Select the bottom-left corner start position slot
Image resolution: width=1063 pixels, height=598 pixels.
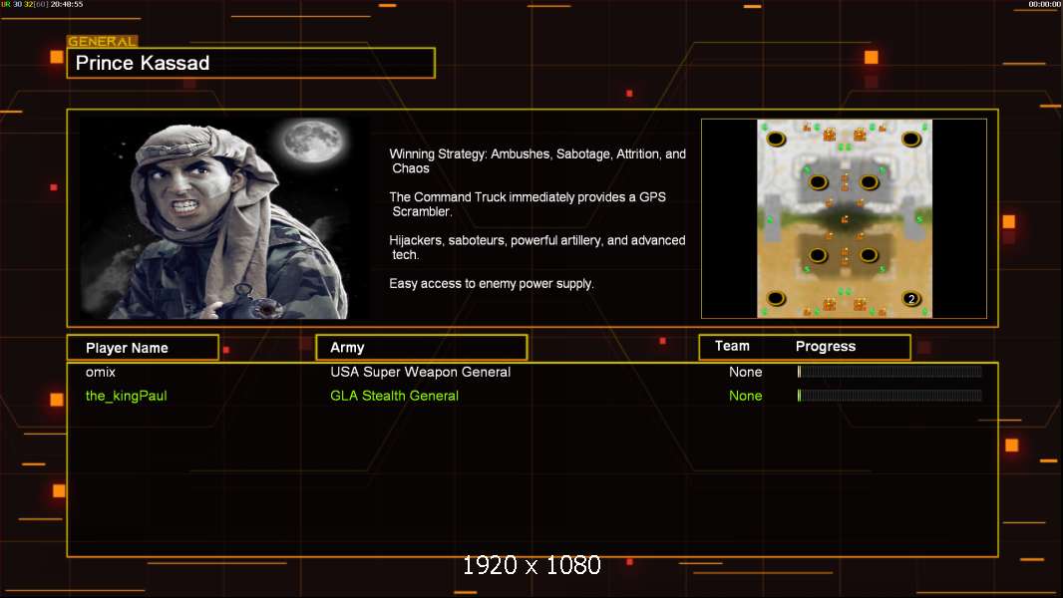pyautogui.click(x=776, y=298)
